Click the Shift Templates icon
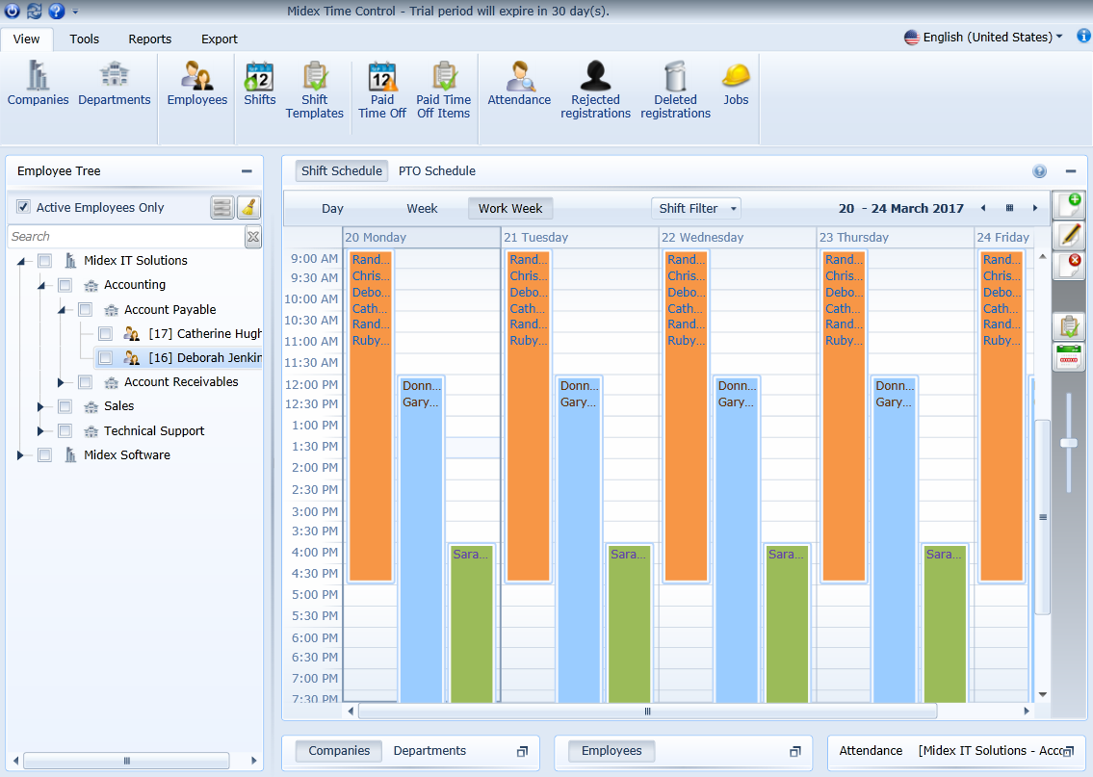The image size is (1093, 777). pos(314,87)
